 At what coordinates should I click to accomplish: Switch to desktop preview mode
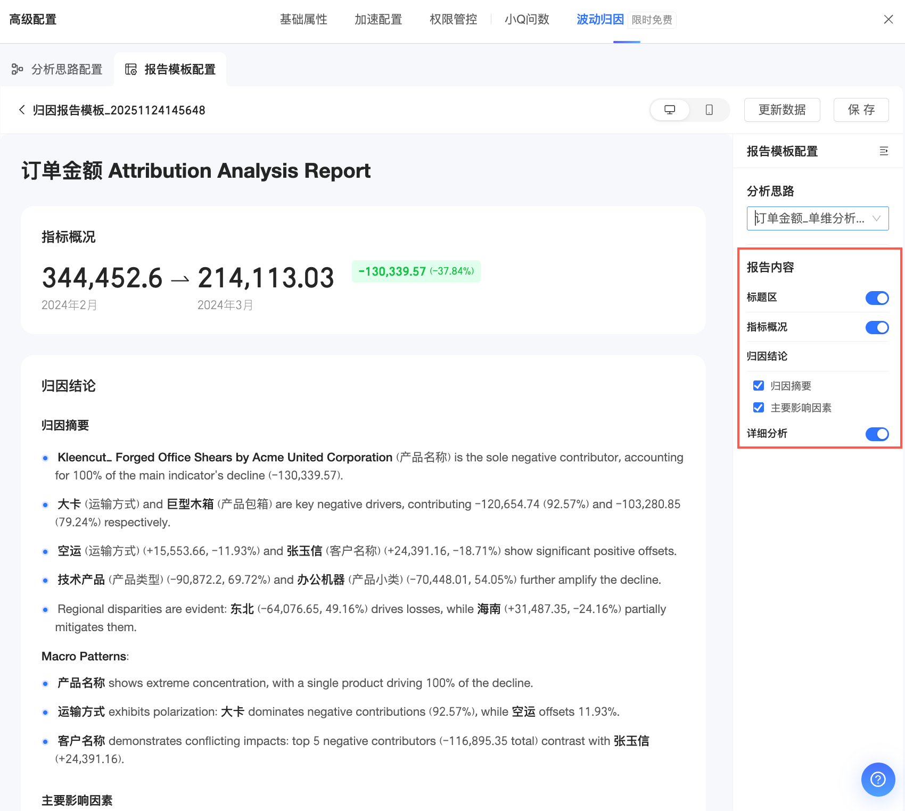pos(670,110)
